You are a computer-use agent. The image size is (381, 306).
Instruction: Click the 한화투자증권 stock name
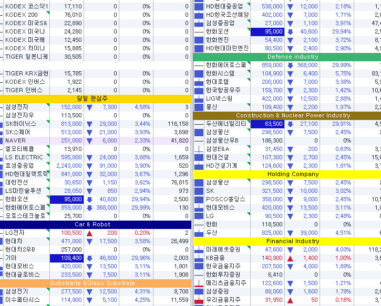click(223, 275)
